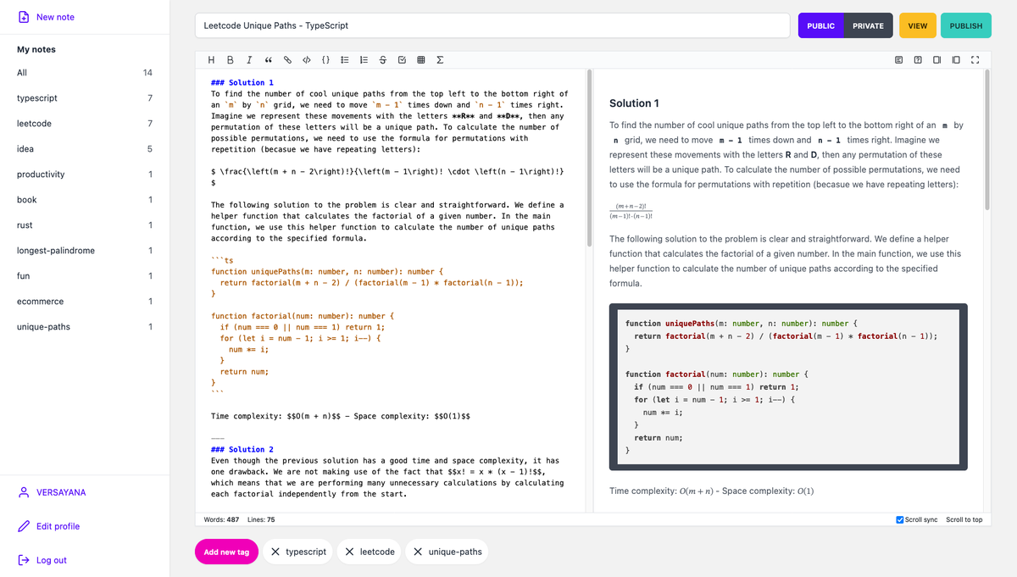This screenshot has height=577, width=1017.
Task: Filter notes by the unique-paths sidebar tag
Action: (x=85, y=327)
